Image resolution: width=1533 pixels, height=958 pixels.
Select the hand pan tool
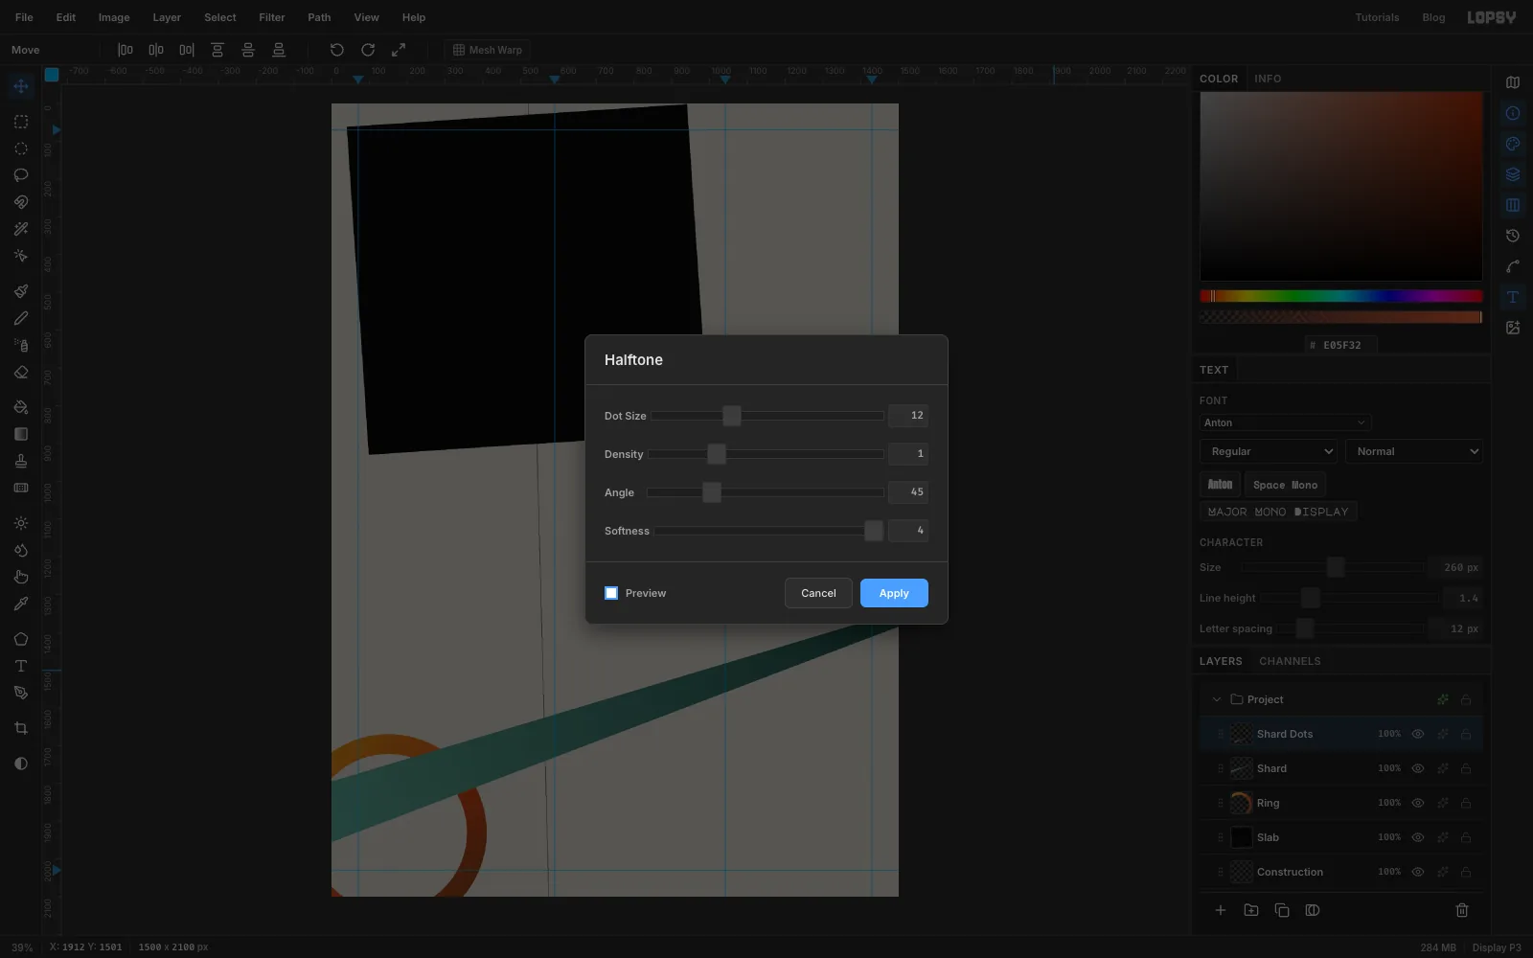tap(21, 577)
